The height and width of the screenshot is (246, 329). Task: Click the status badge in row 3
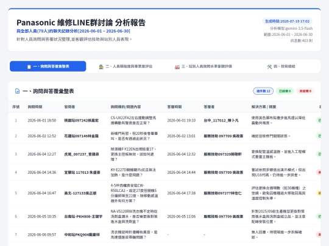tap(319, 154)
